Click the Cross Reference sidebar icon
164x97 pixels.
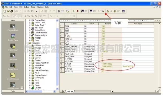[13, 76]
